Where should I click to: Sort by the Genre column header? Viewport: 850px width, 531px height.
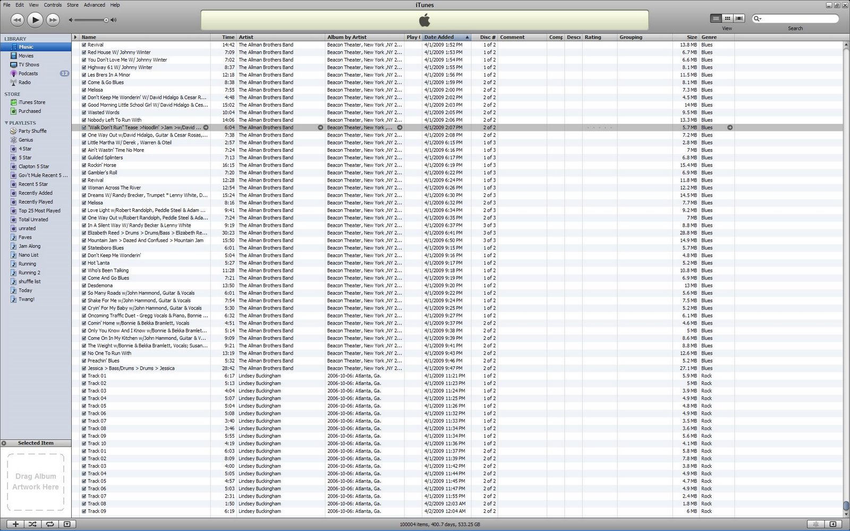click(x=717, y=37)
